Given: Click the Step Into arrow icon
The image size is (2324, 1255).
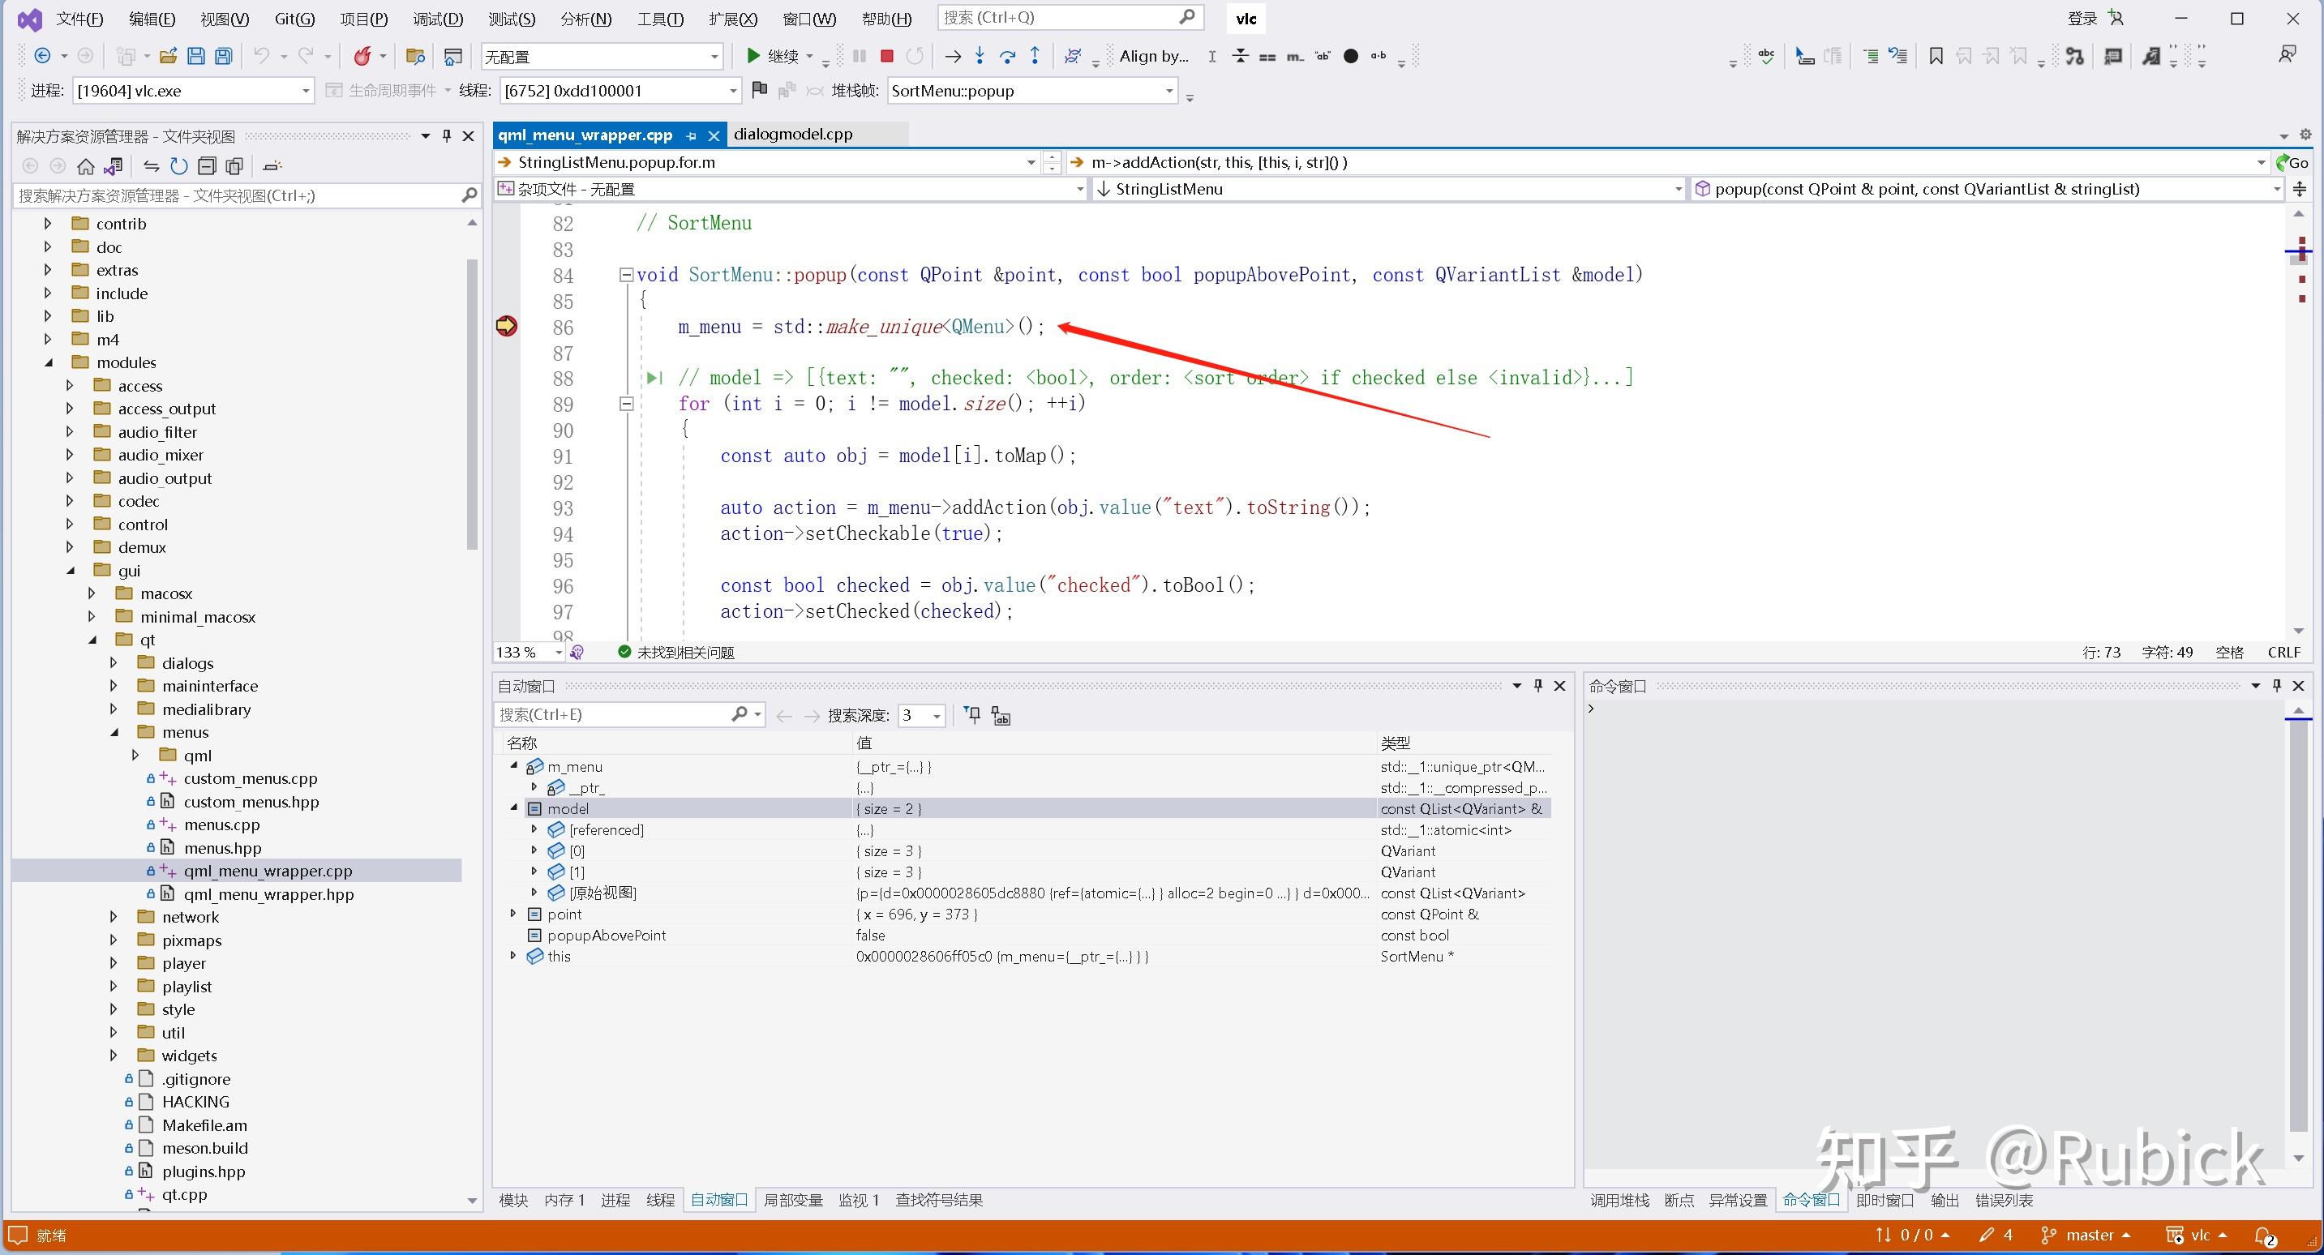Looking at the screenshot, I should click(980, 56).
